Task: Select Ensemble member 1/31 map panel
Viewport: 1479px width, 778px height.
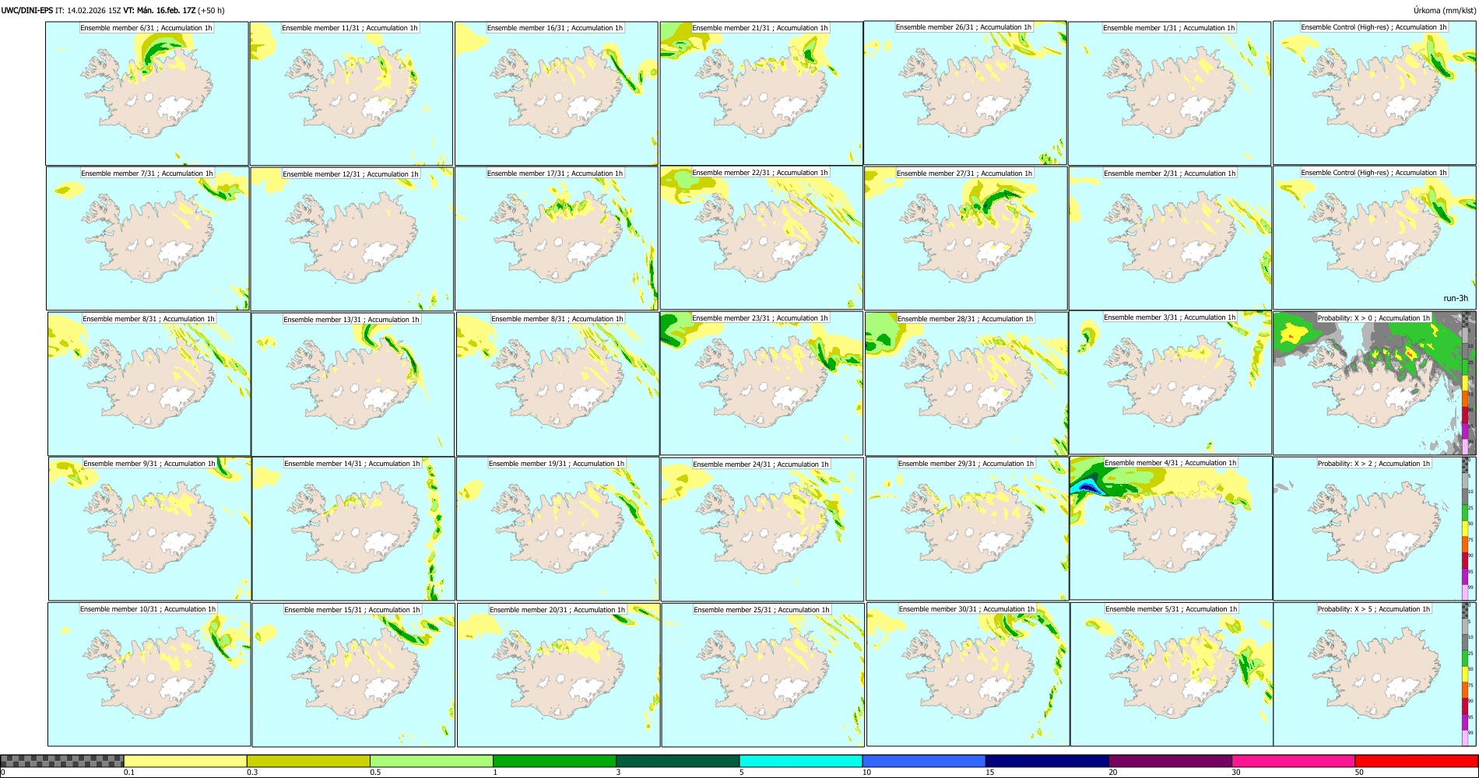Action: click(1170, 93)
